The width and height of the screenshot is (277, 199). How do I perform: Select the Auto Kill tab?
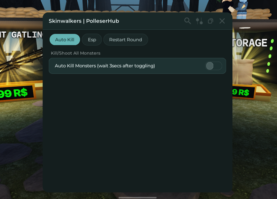(x=65, y=40)
